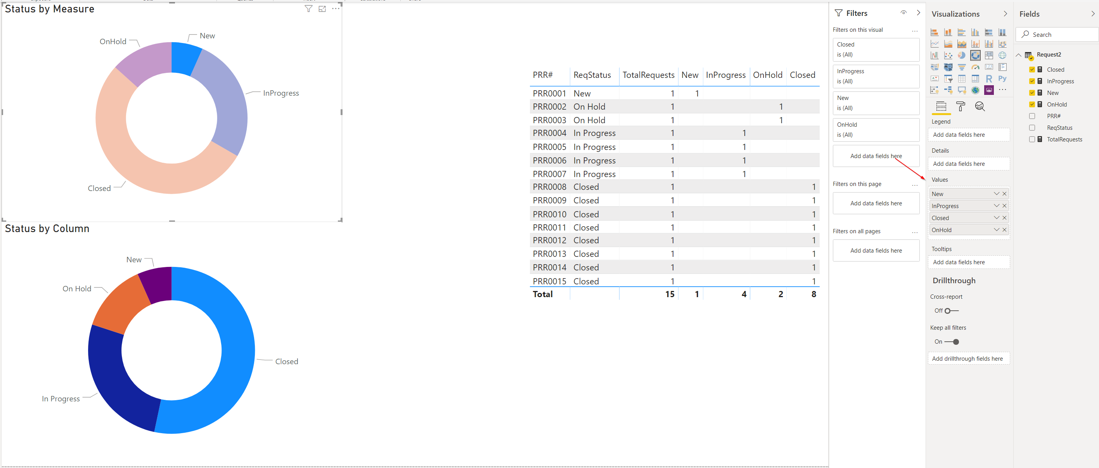Uncheck the InProgress field checkbox
Viewport: 1099px width, 468px height.
click(1032, 81)
